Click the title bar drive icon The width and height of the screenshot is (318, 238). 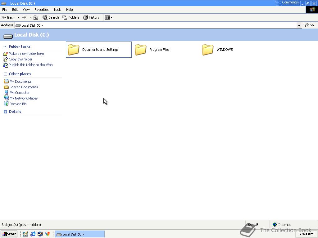coord(4,3)
